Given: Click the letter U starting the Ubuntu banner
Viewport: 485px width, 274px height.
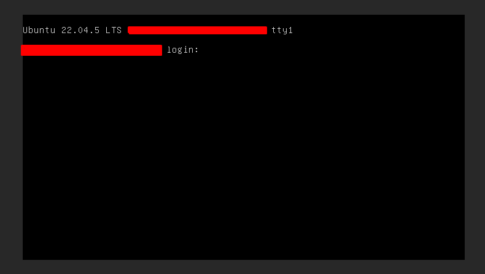Looking at the screenshot, I should 26,30.
